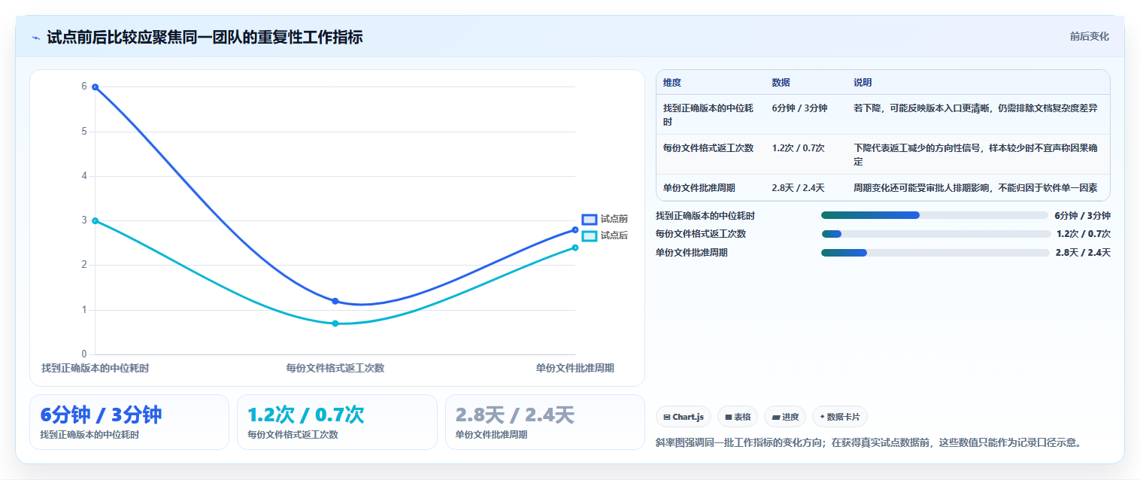Click the note starting 下降代表返工减少
1140x480 pixels.
click(x=975, y=155)
